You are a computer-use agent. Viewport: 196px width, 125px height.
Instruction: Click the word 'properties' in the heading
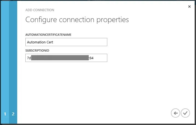pos(112,20)
